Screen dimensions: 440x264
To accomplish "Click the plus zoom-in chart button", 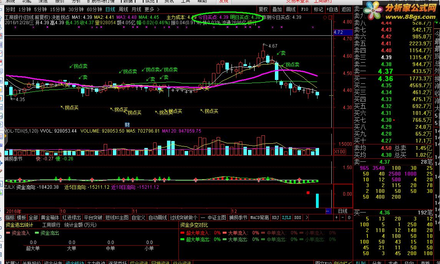I will coord(336,218).
